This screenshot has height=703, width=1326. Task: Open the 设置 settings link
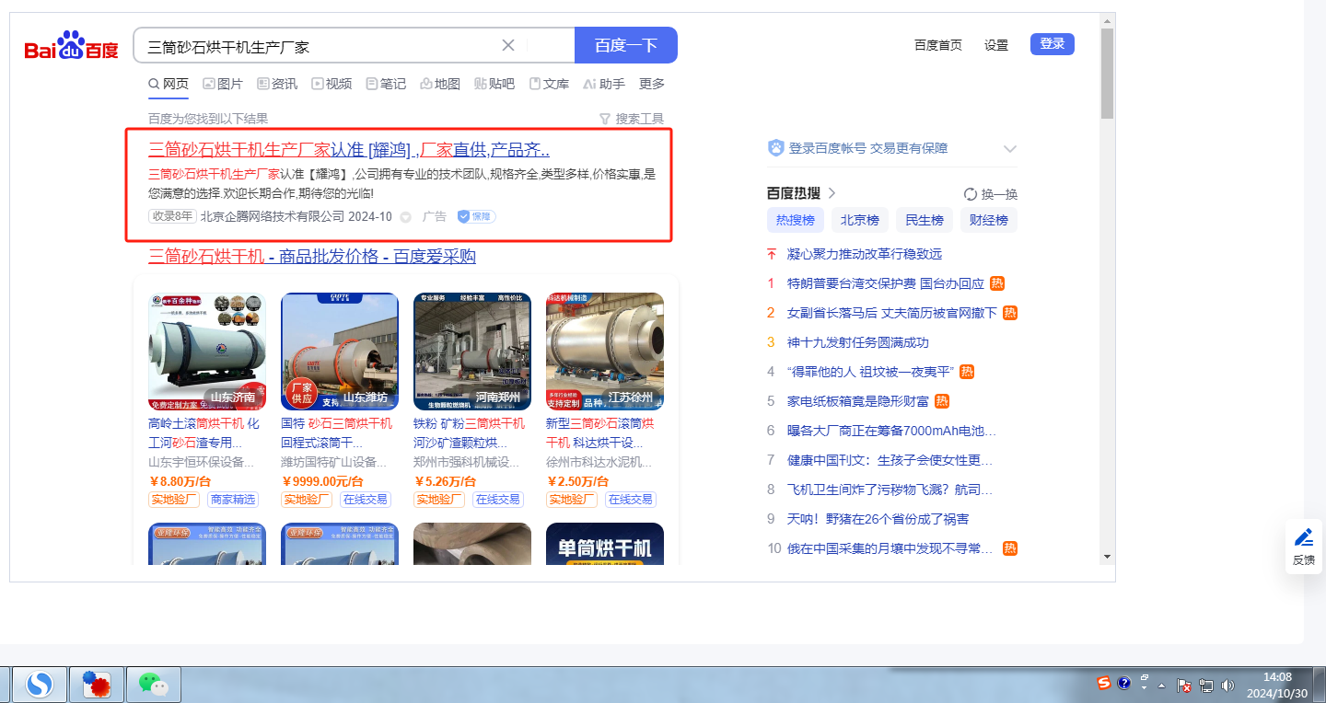point(996,45)
